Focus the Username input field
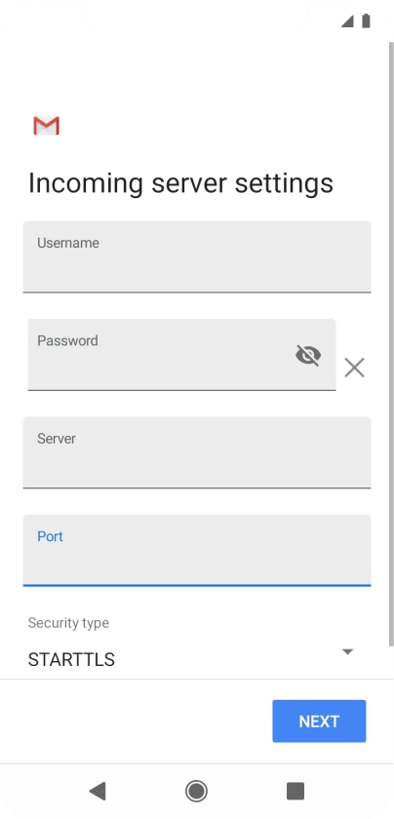 (197, 256)
